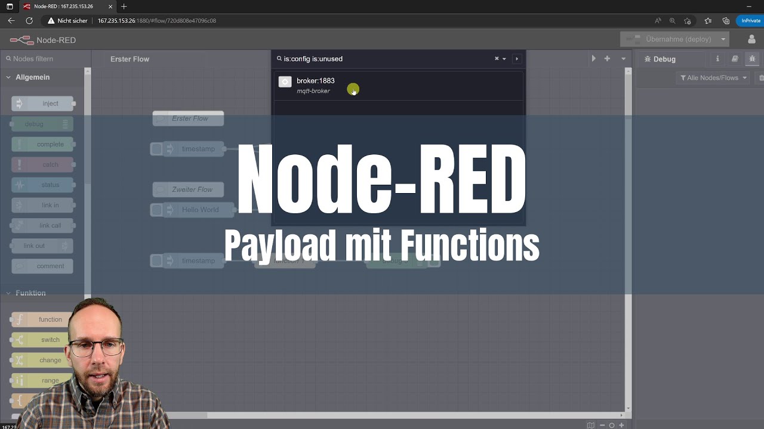Open the user account icon
Image resolution: width=764 pixels, height=429 pixels.
(751, 39)
